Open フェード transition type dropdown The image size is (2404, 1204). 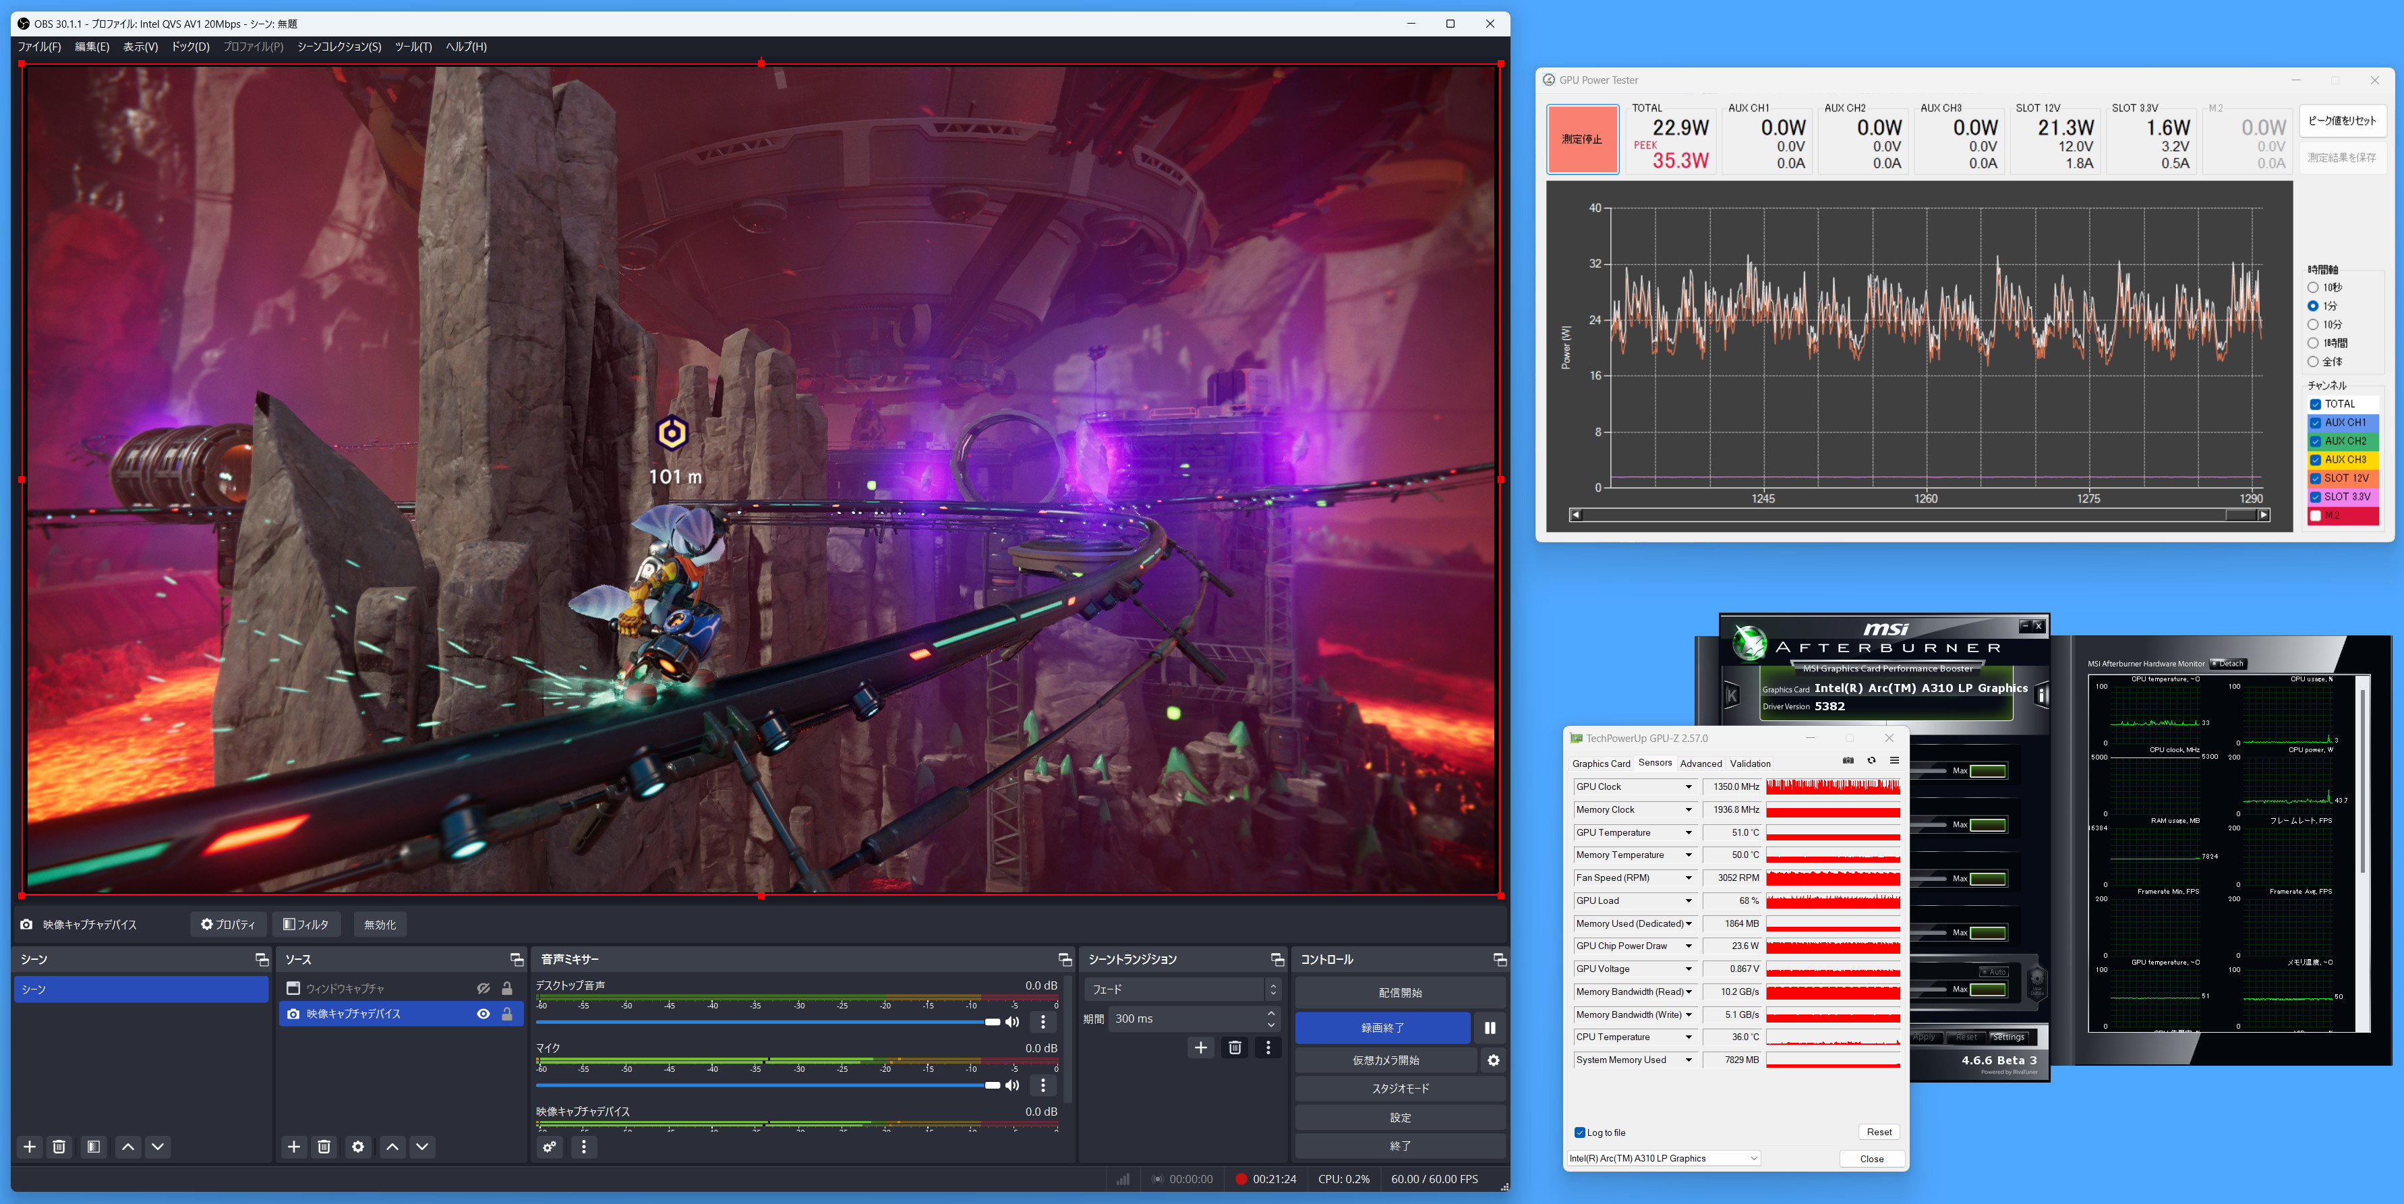pyautogui.click(x=1181, y=990)
